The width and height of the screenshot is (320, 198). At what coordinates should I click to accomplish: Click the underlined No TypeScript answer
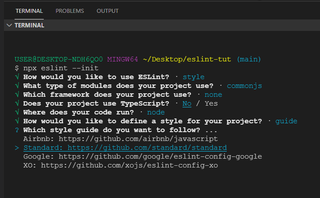tap(187, 103)
